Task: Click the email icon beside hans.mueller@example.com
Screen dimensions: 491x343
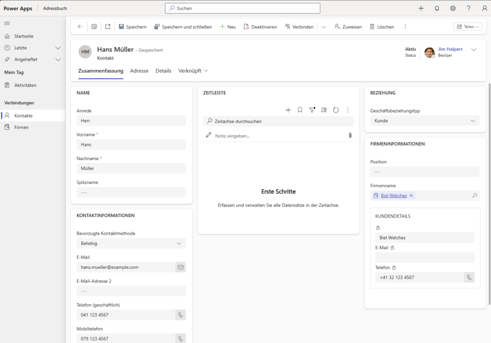Action: pyautogui.click(x=180, y=267)
